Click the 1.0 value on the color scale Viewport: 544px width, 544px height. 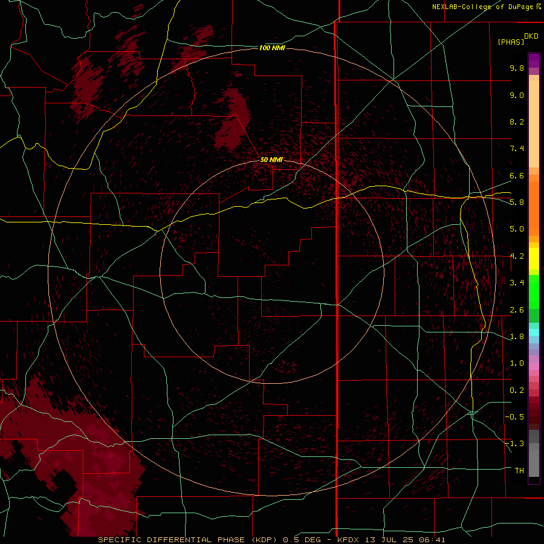pyautogui.click(x=517, y=363)
